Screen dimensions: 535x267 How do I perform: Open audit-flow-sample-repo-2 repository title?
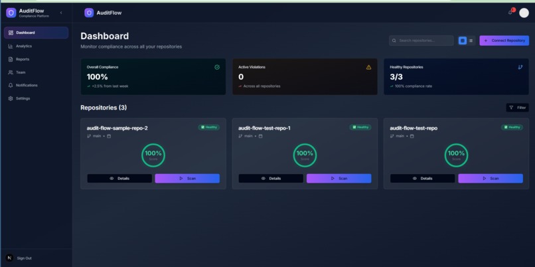[x=117, y=128]
